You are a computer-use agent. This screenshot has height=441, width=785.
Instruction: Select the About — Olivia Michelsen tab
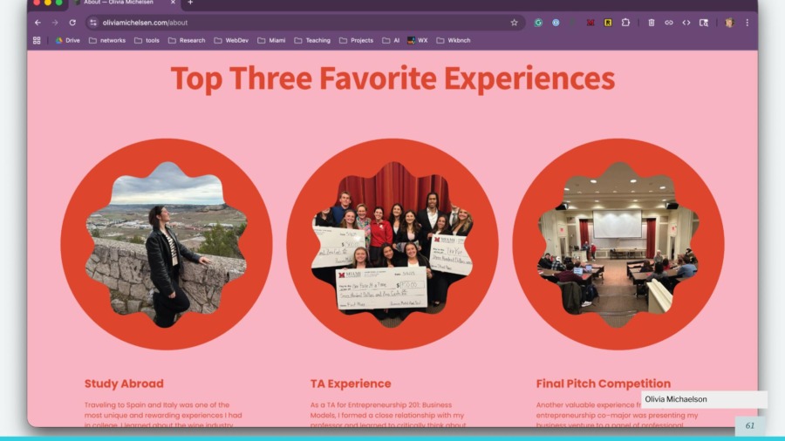click(x=119, y=3)
